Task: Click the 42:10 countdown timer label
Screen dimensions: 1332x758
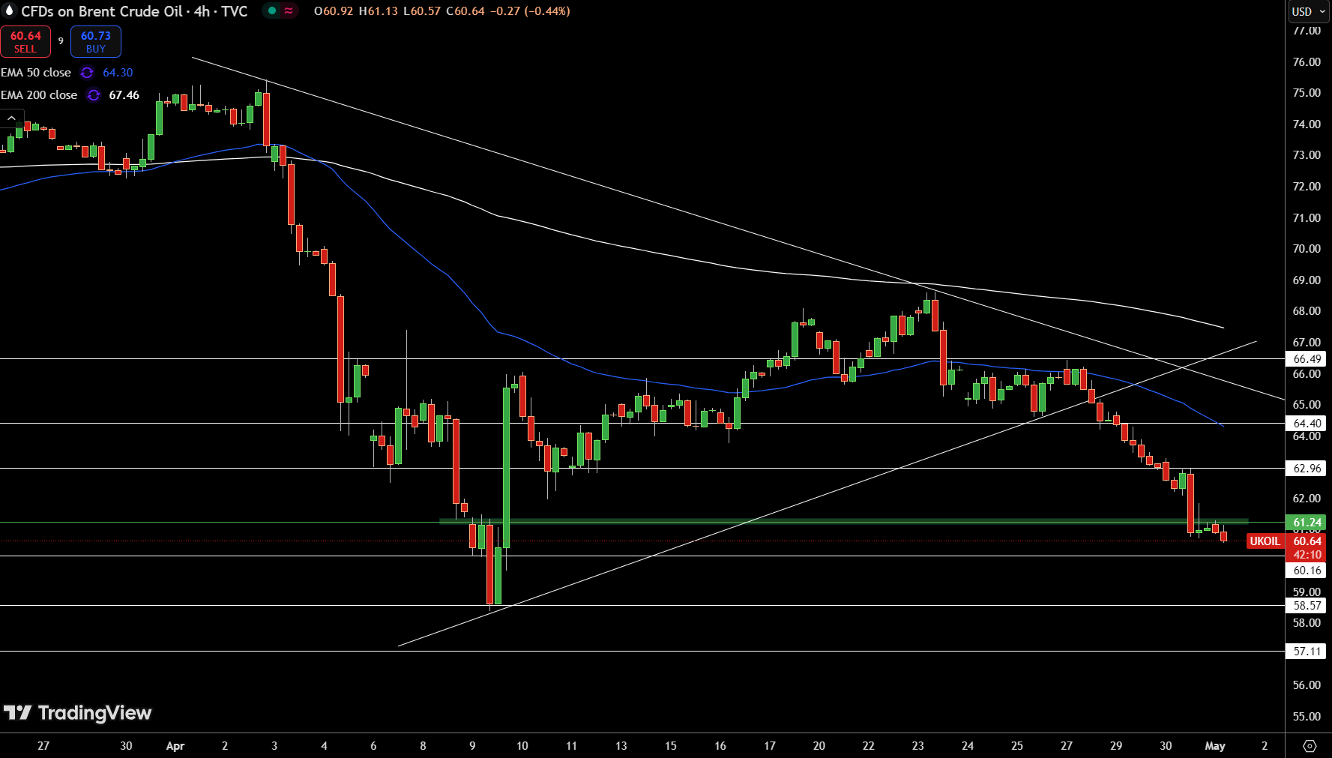Action: click(x=1307, y=555)
